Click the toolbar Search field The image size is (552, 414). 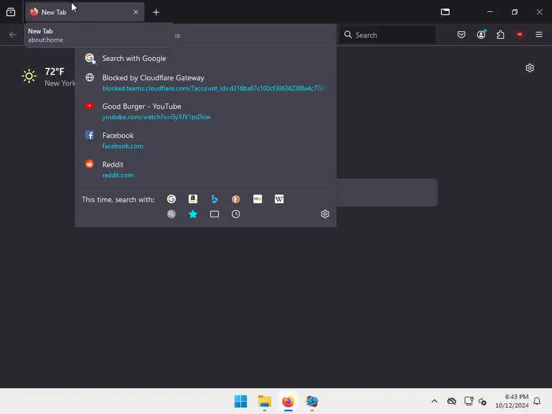tap(388, 35)
